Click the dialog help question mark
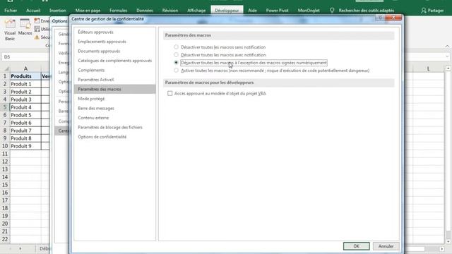Viewport: 452px width, 254px height. (x=380, y=18)
